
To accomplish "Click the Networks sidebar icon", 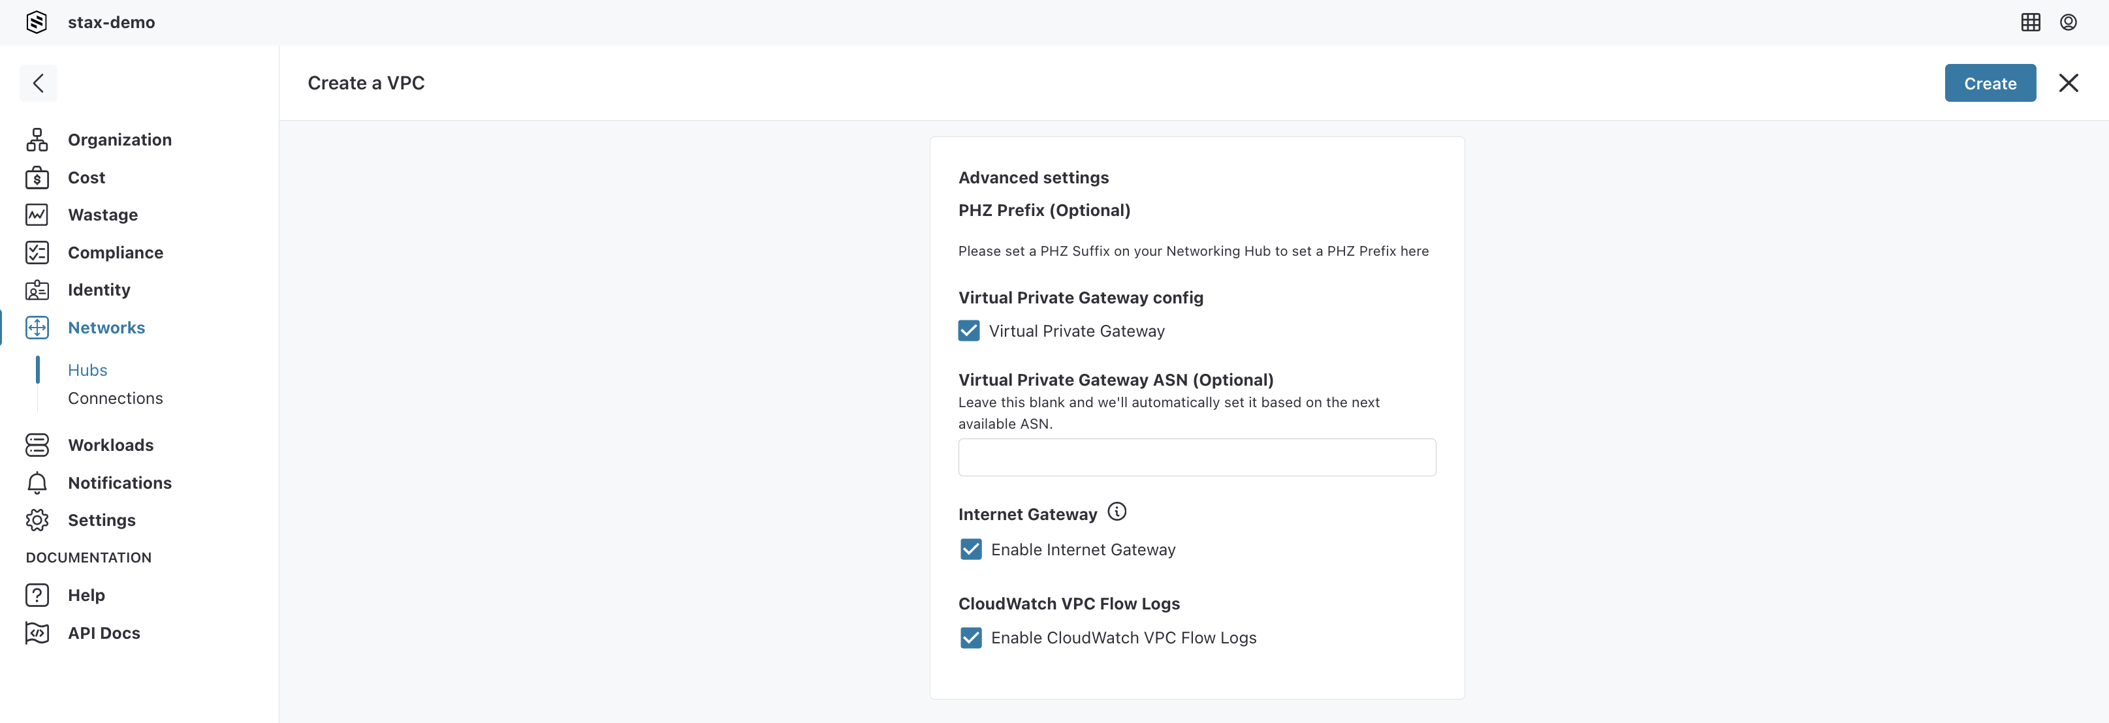I will 38,326.
